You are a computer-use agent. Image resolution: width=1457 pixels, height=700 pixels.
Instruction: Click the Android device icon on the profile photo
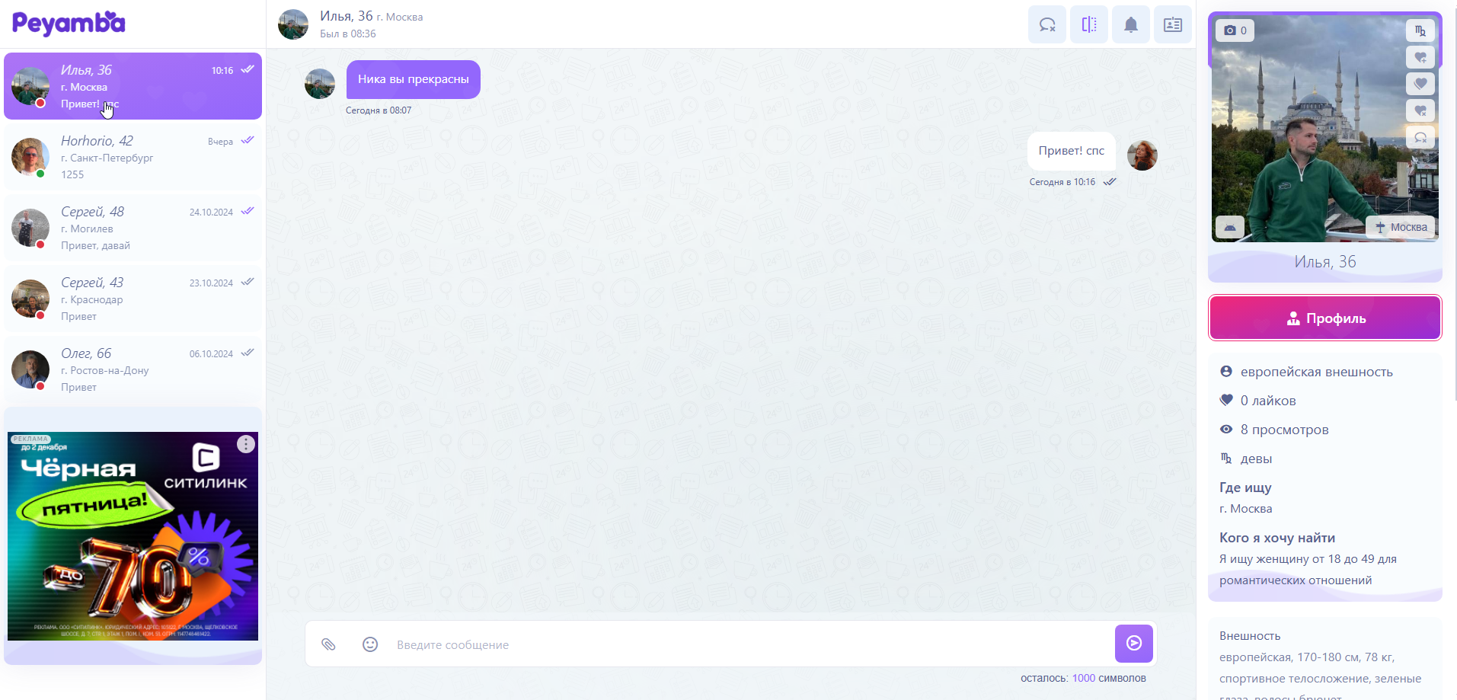(x=1230, y=227)
